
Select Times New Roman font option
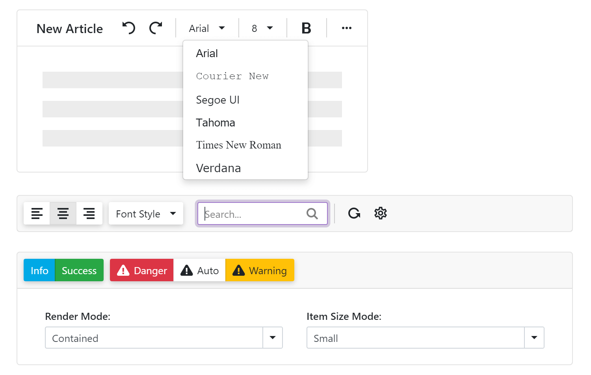238,145
